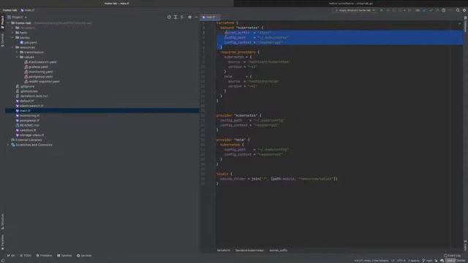Open the Terminal tool window tab

pyautogui.click(x=64, y=256)
